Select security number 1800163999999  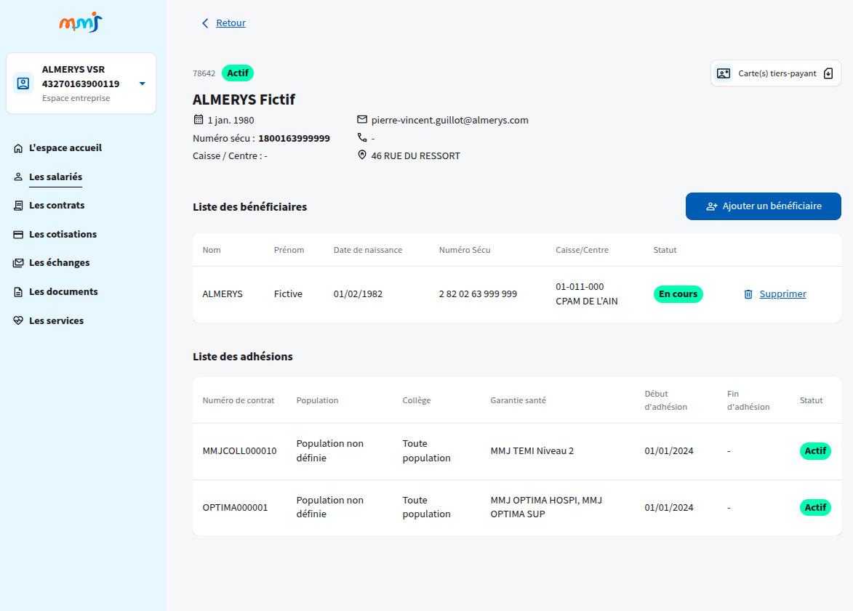click(x=294, y=138)
